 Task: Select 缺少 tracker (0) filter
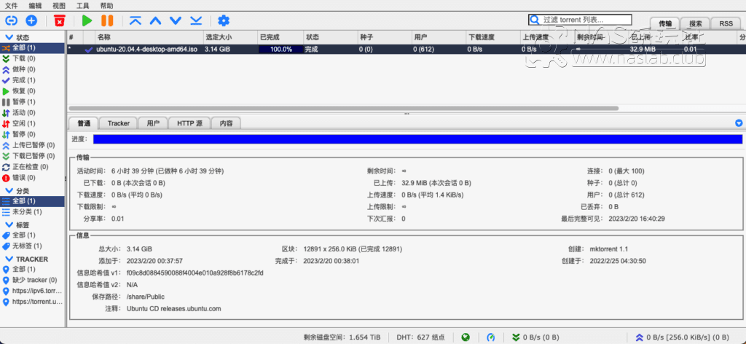(32, 280)
